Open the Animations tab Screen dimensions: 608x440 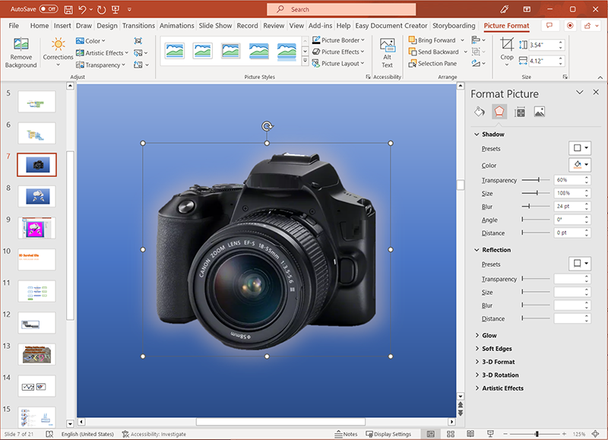click(177, 26)
